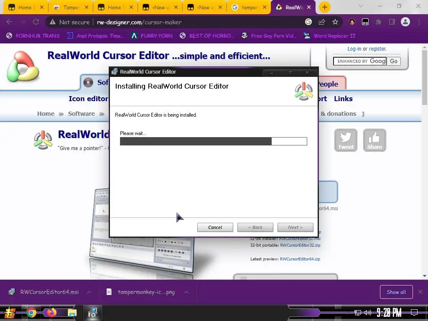Open Firefox from taskbar
428x321 pixels.
point(51,312)
